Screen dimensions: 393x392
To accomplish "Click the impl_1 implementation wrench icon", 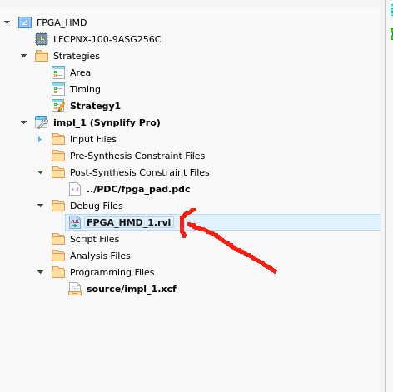I will pos(42,122).
